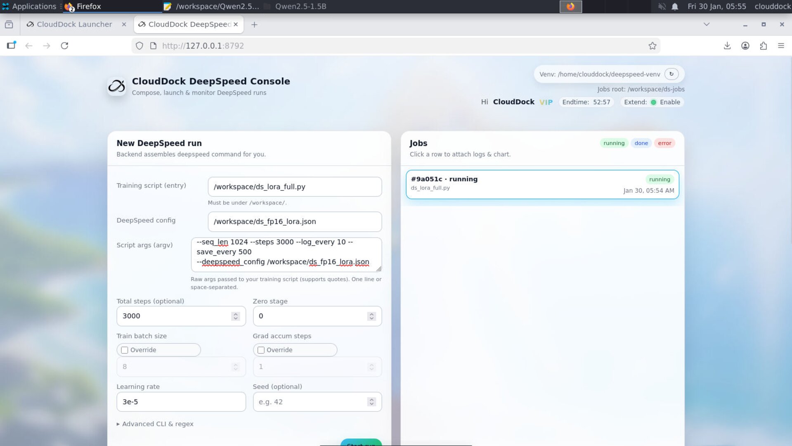Select the running job #9a051c row
Screen dimensions: 792x446
pos(542,185)
